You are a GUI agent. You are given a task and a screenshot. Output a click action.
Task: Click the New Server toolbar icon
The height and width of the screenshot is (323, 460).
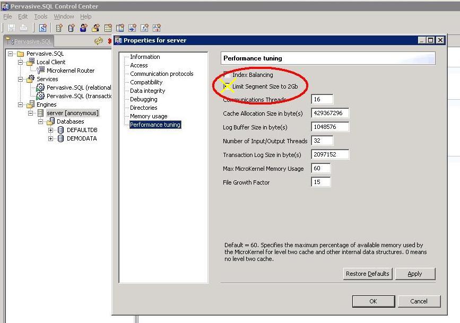59,28
